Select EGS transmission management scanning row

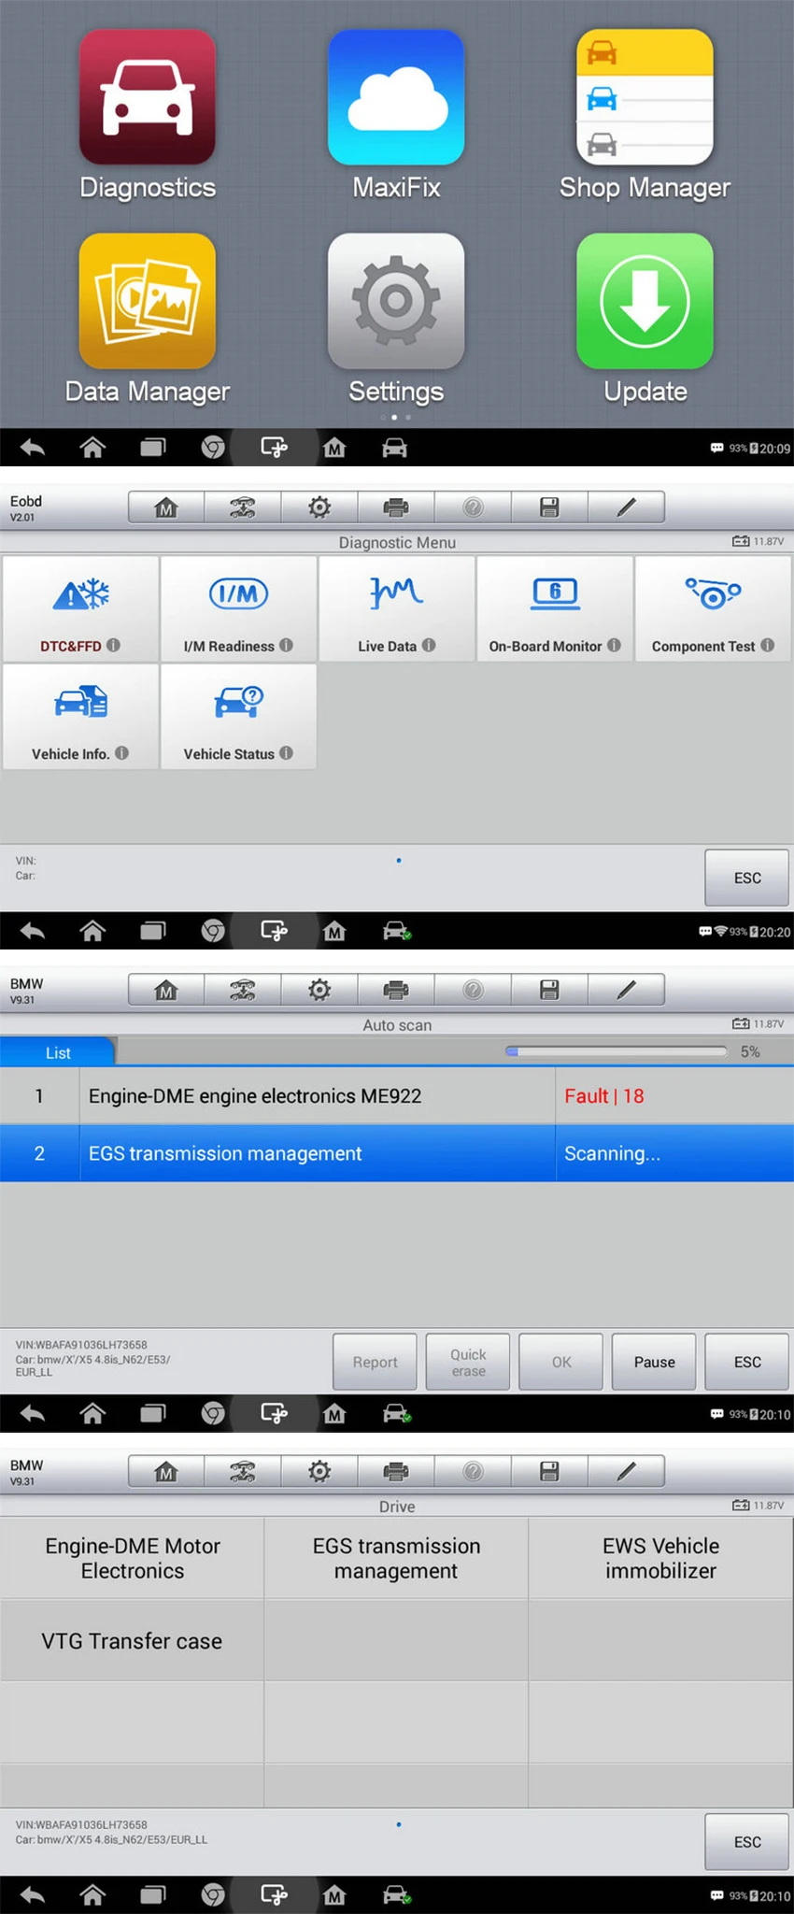click(x=397, y=1153)
